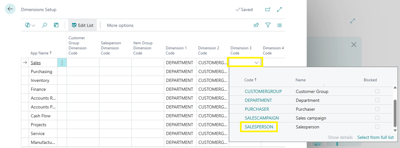Select SALESPERSON code in the lookup
The image size is (400, 148).
(259, 127)
